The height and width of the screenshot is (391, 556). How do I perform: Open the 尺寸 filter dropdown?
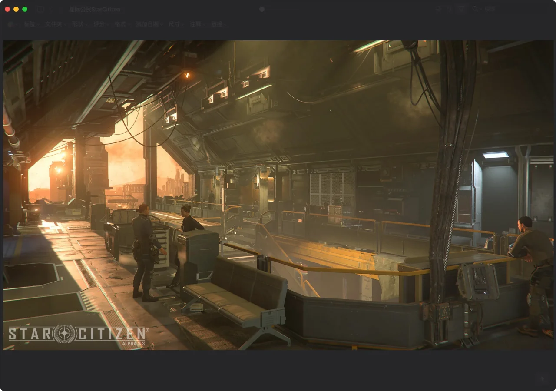176,24
